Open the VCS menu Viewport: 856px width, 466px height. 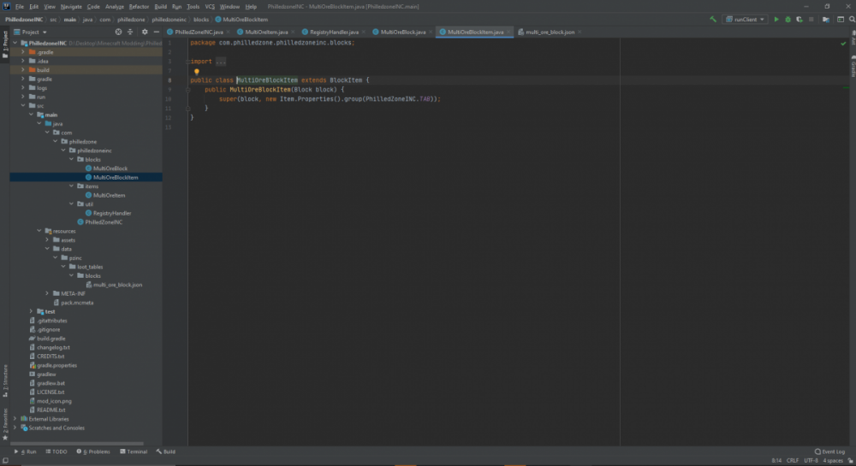(x=210, y=7)
